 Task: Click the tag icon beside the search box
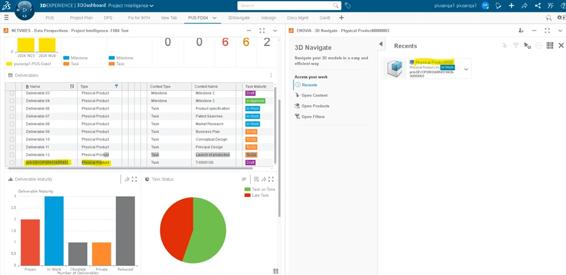347,5
